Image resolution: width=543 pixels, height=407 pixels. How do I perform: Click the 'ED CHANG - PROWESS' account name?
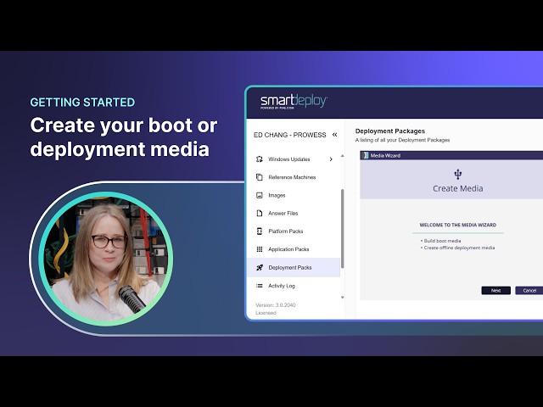[x=290, y=135]
